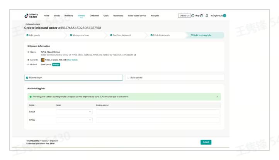
Task: Click the Shipment information heading
Action: 39,46
